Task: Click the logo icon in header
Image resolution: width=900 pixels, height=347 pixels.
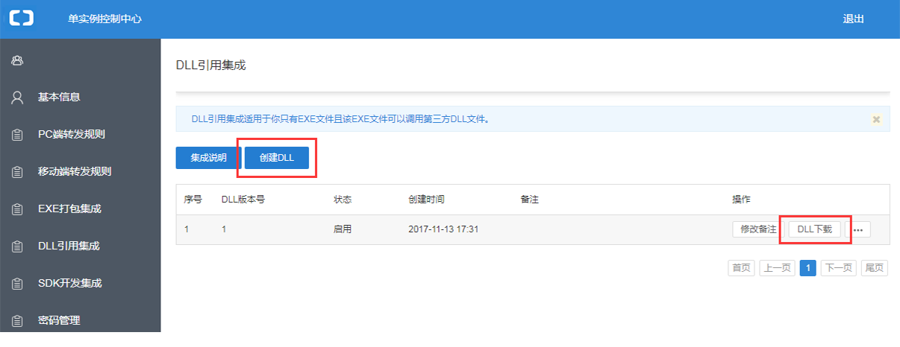Action: pyautogui.click(x=21, y=19)
